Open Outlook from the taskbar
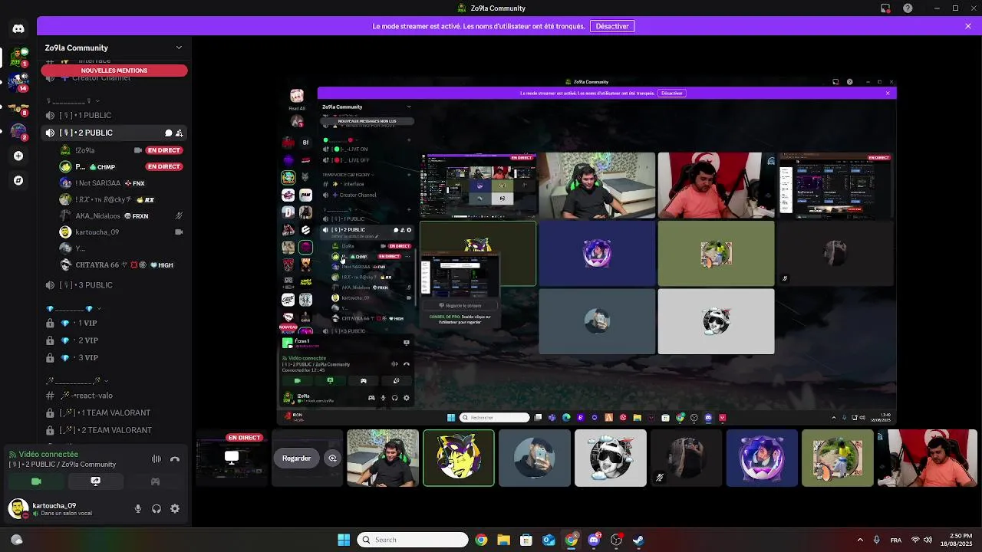The width and height of the screenshot is (982, 552). click(549, 540)
